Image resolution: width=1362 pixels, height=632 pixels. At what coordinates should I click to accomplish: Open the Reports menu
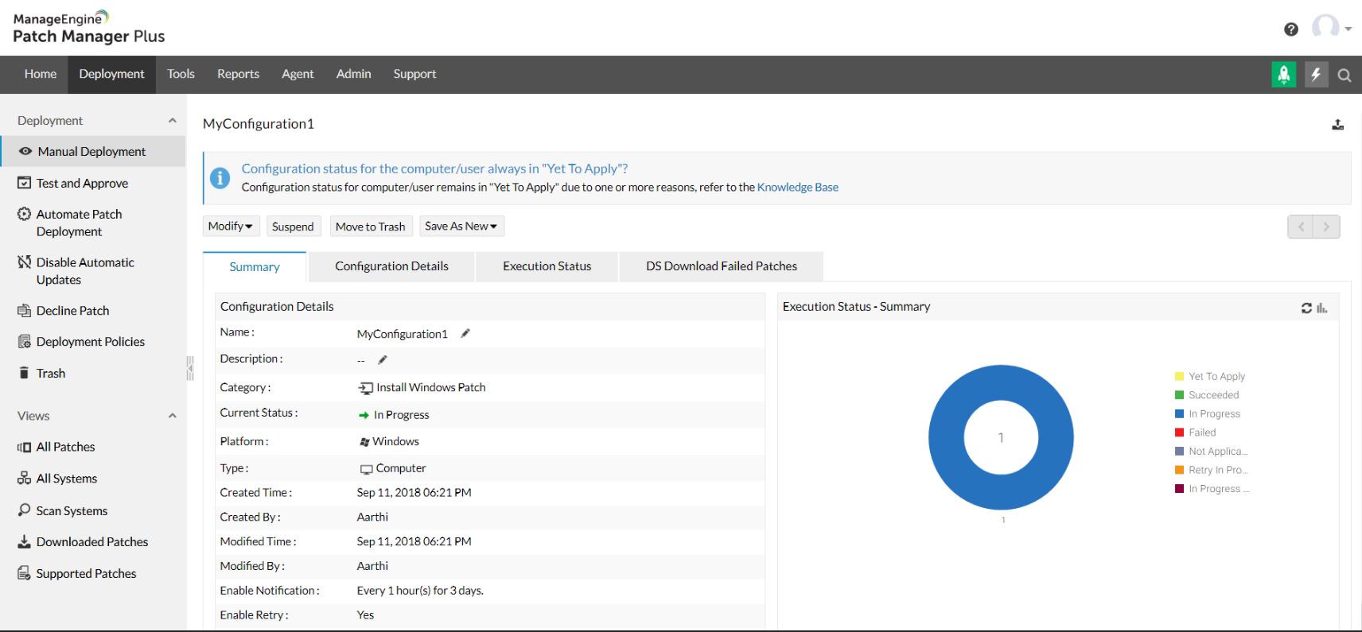238,74
